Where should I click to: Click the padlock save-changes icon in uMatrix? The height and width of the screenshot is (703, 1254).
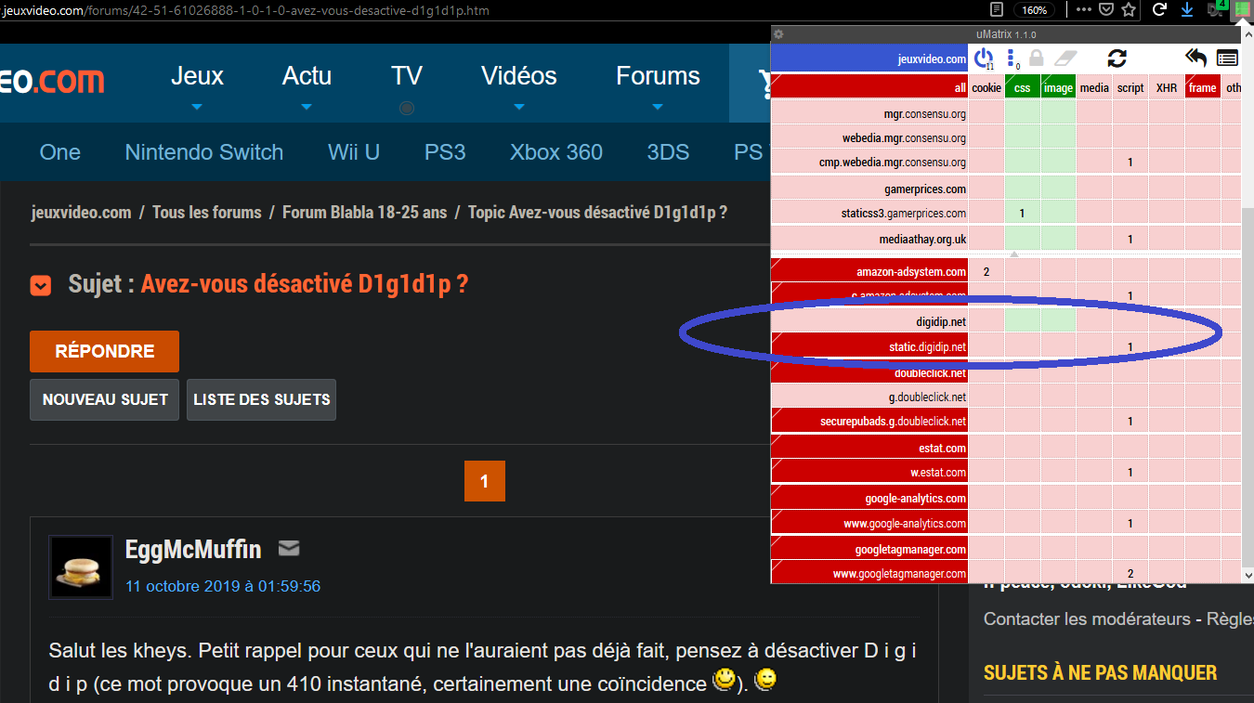1037,59
